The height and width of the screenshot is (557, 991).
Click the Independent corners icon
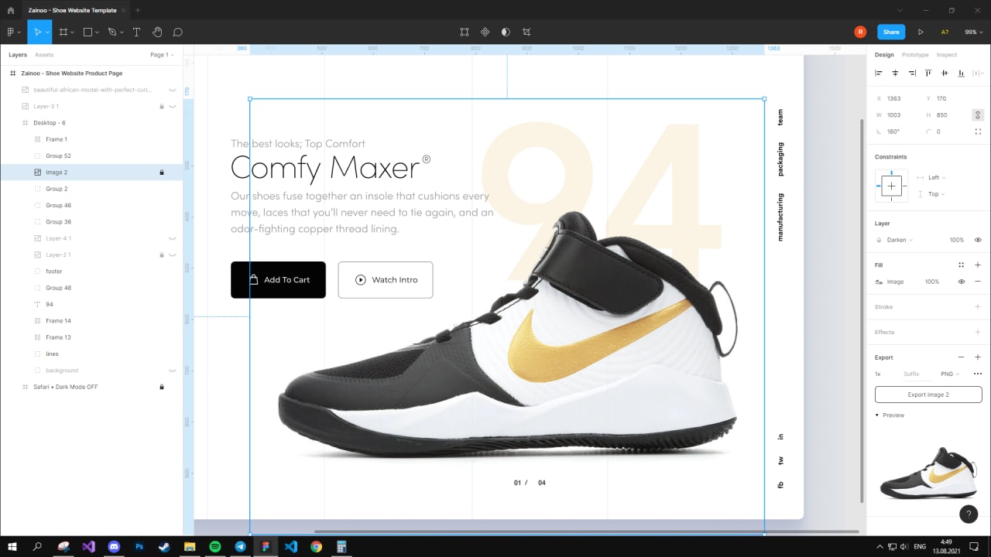point(978,132)
